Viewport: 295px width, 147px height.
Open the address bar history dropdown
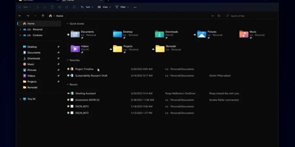[212, 16]
